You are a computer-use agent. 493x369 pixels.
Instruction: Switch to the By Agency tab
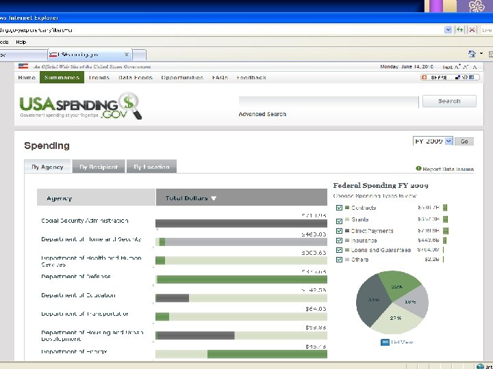coord(47,167)
